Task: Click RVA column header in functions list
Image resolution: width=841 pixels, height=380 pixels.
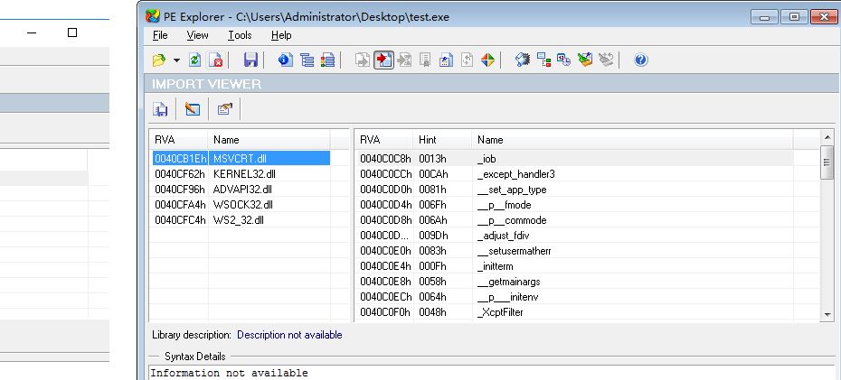Action: tap(384, 140)
